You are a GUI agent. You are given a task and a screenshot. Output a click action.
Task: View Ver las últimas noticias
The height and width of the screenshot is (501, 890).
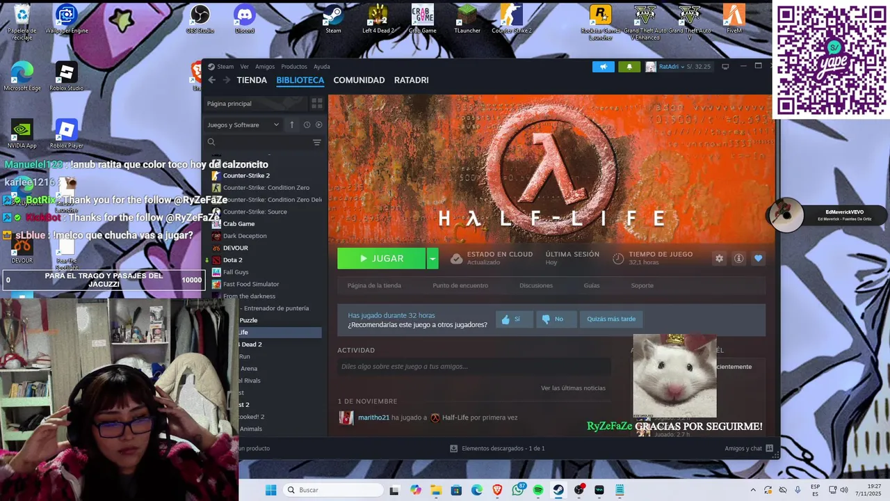tap(573, 388)
